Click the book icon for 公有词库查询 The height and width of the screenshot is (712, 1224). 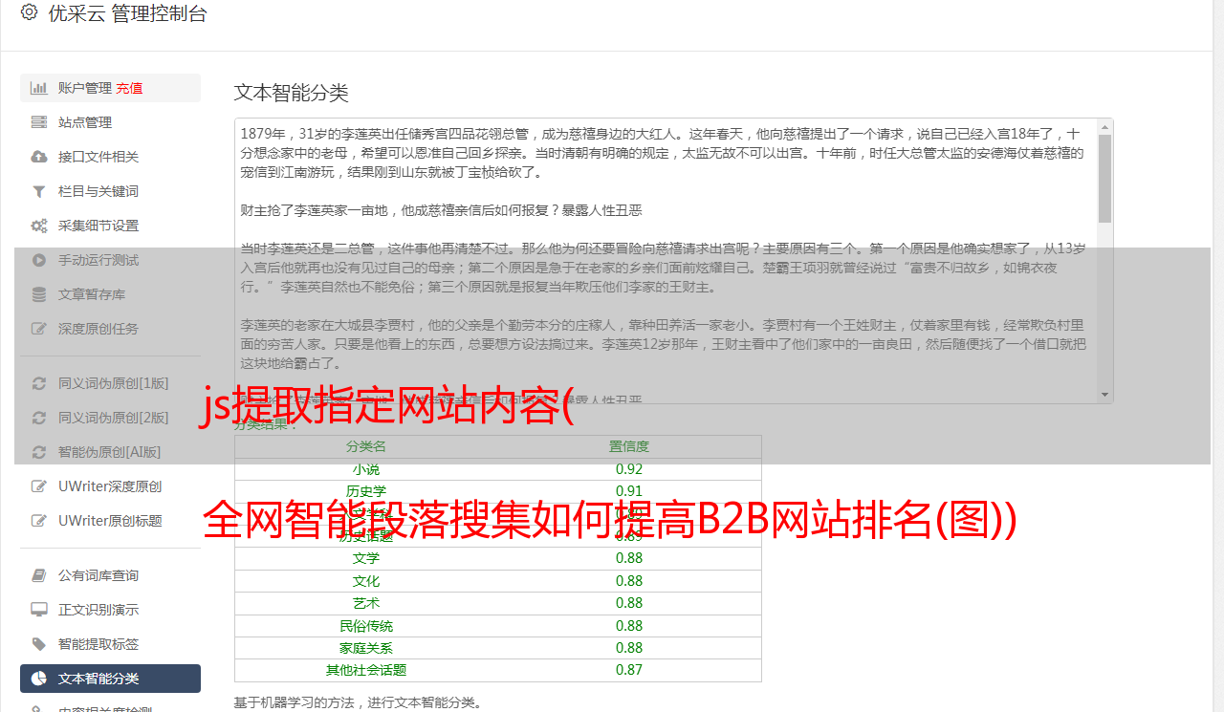point(39,575)
